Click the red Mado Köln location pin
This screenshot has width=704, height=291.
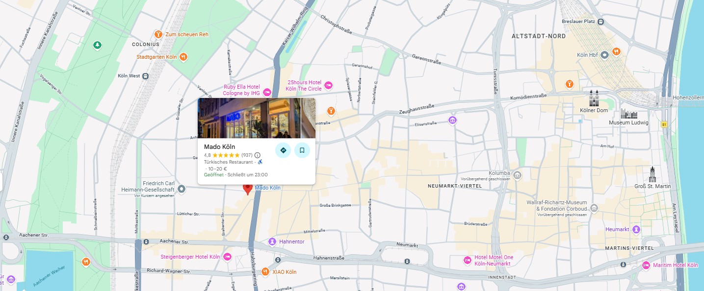(x=248, y=189)
